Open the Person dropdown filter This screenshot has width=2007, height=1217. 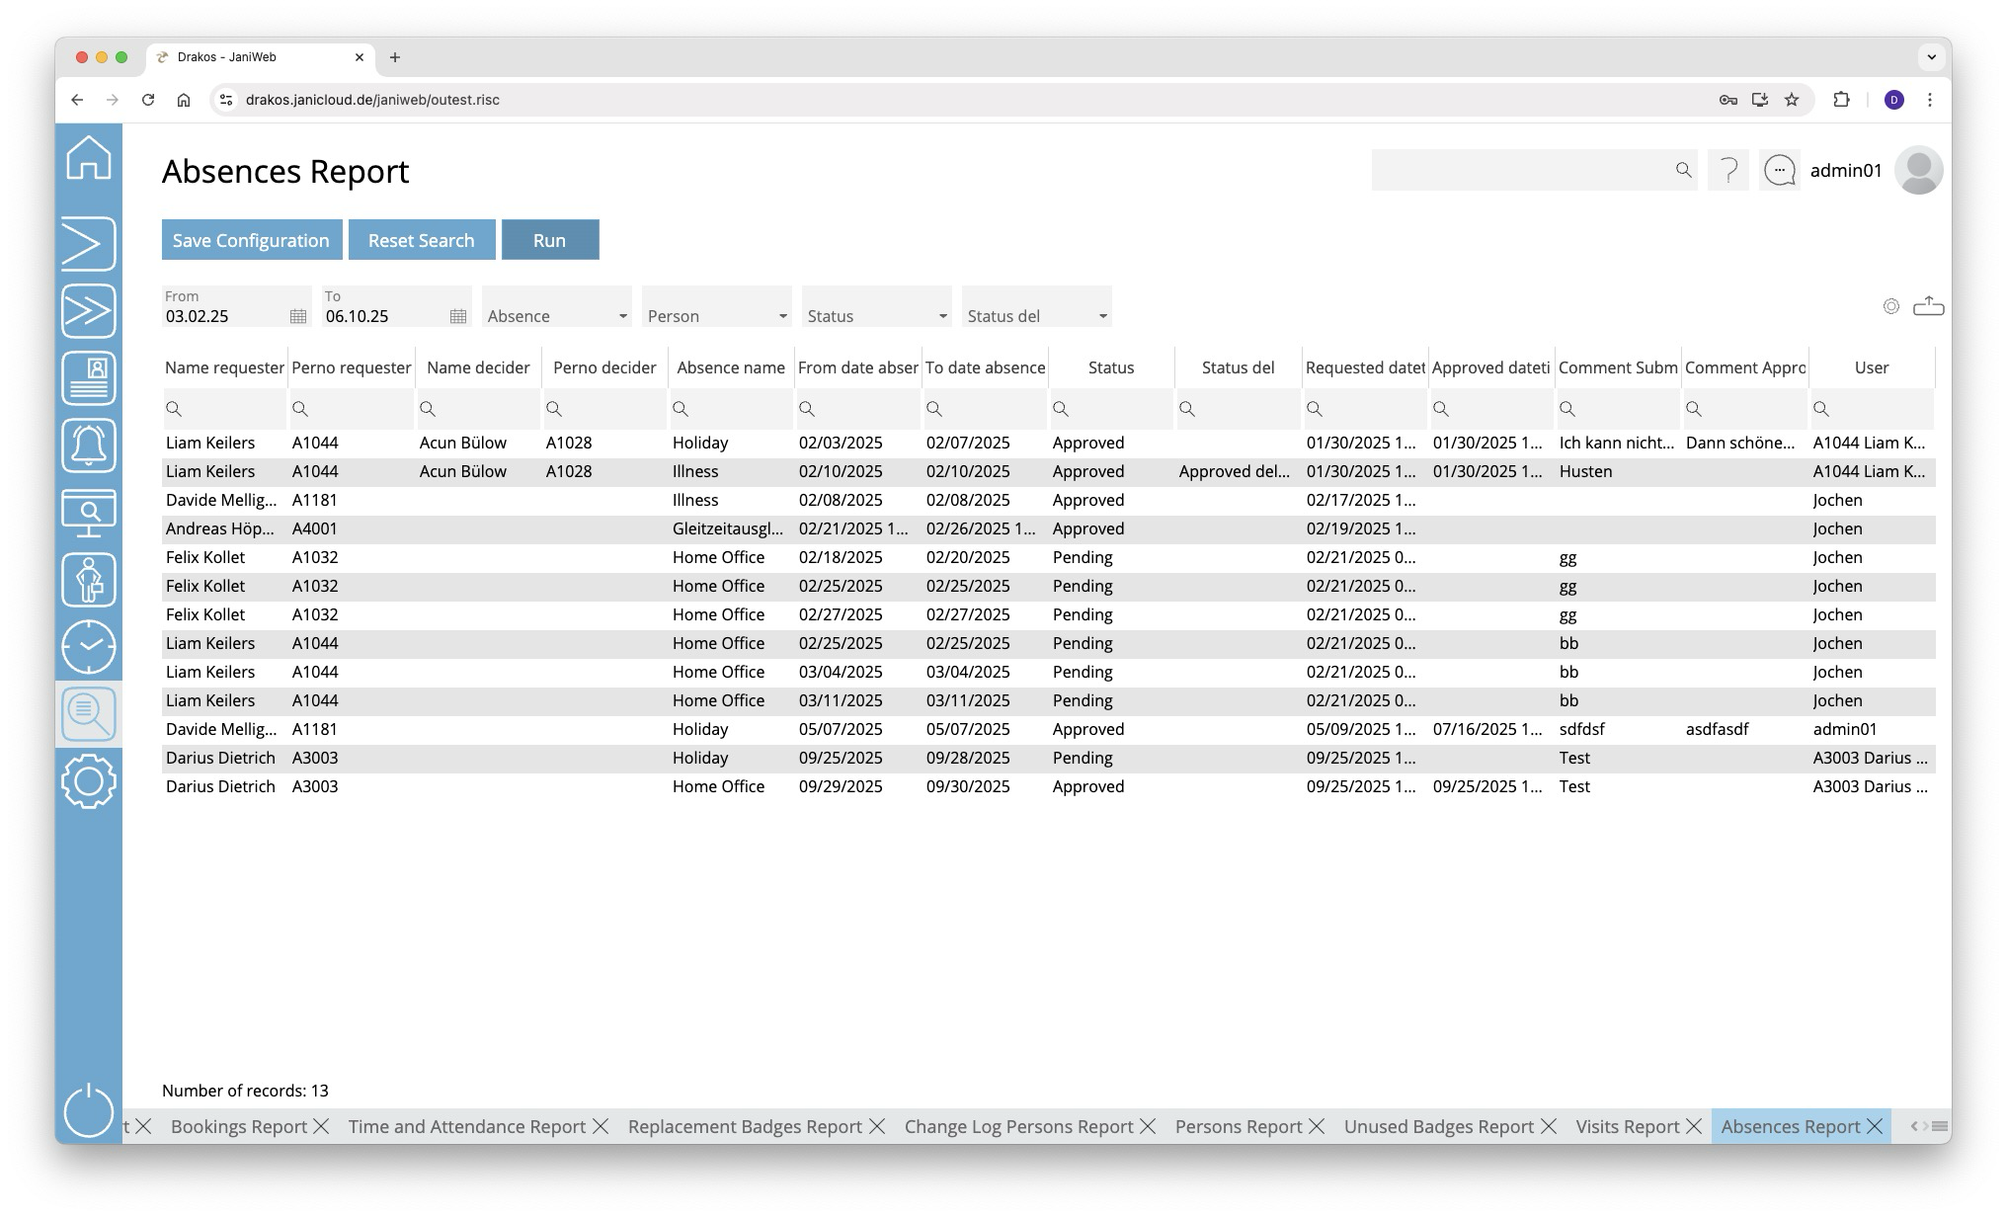click(x=717, y=316)
